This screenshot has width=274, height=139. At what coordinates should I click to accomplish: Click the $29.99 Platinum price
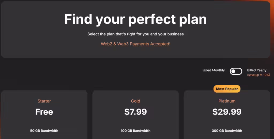point(227,112)
